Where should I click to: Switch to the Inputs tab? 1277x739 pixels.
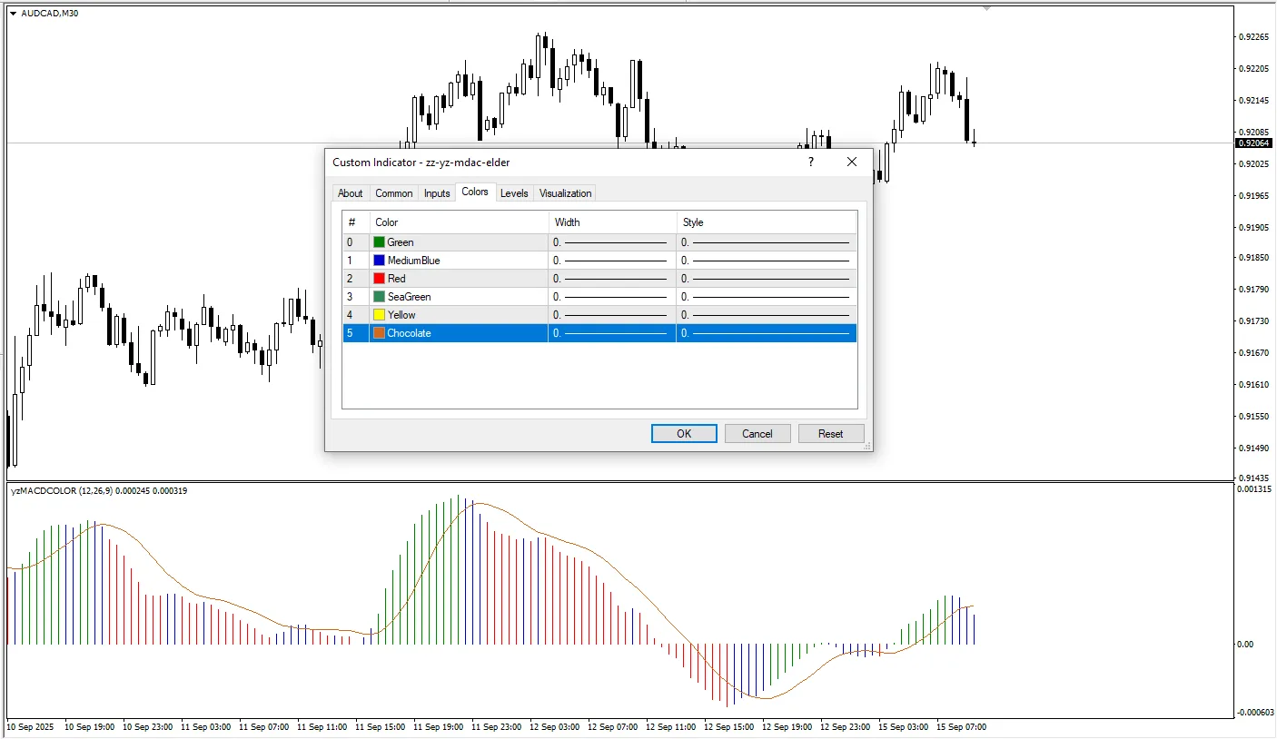coord(437,193)
